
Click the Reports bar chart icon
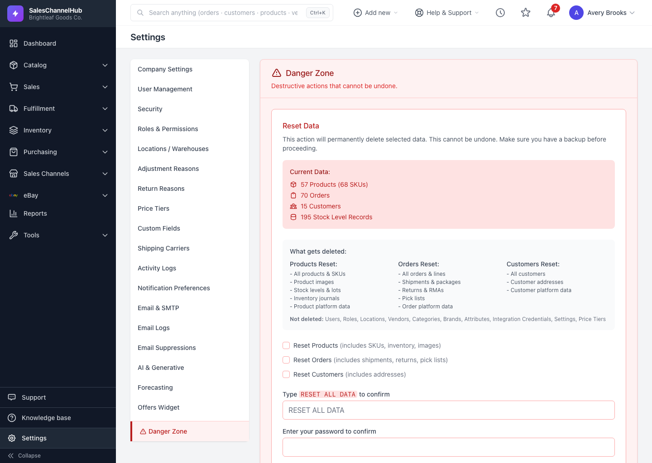pos(14,213)
